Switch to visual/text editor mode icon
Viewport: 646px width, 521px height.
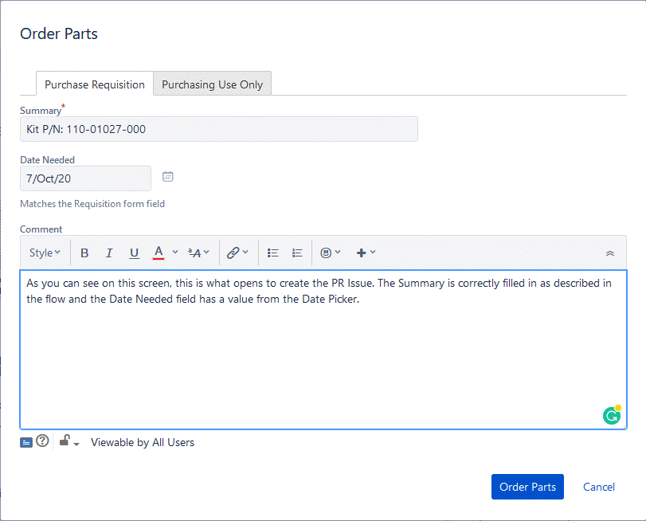[26, 443]
